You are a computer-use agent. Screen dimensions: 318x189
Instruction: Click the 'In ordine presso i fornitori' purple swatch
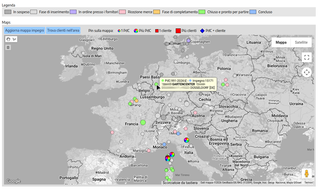click(x=73, y=12)
